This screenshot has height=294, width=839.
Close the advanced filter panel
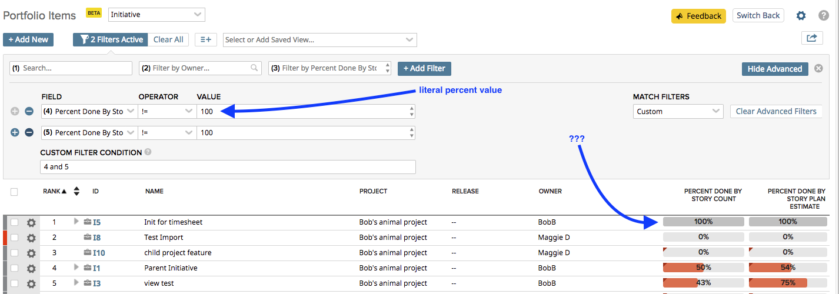pos(818,69)
